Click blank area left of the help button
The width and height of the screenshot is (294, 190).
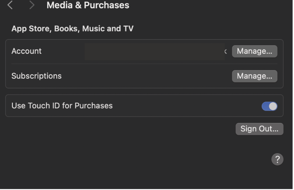pos(166,159)
